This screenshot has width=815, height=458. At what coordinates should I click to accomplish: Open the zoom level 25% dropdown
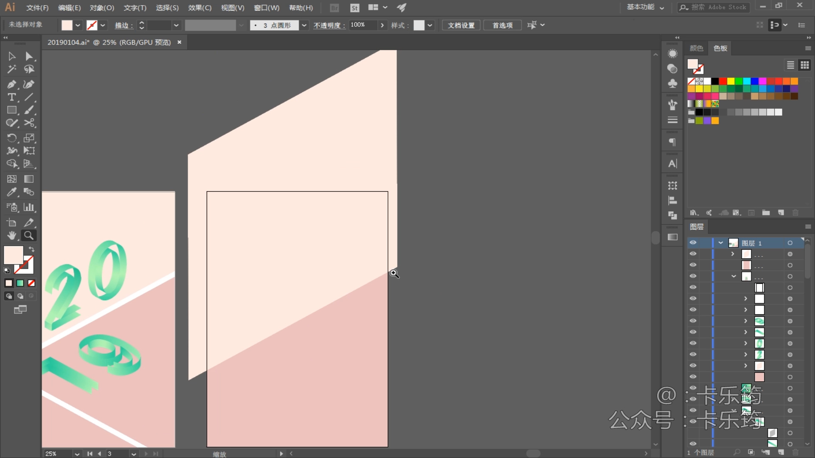coord(77,454)
